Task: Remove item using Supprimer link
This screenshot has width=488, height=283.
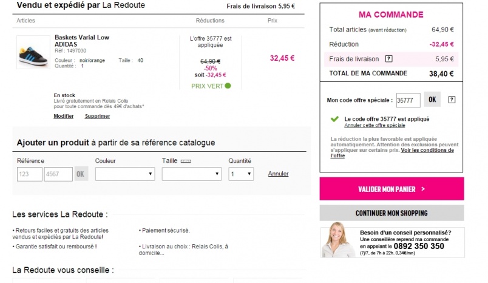Action: click(97, 116)
